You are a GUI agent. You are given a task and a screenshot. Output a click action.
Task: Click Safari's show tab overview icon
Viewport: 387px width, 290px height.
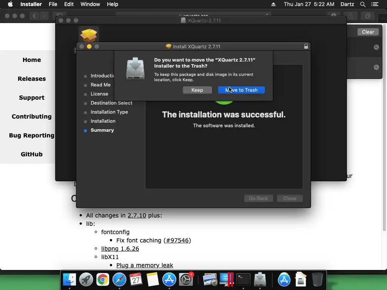pyautogui.click(x=367, y=16)
